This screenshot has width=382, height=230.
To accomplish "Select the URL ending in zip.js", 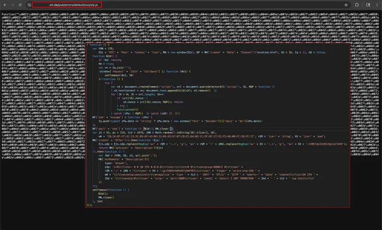I will pos(73,4).
